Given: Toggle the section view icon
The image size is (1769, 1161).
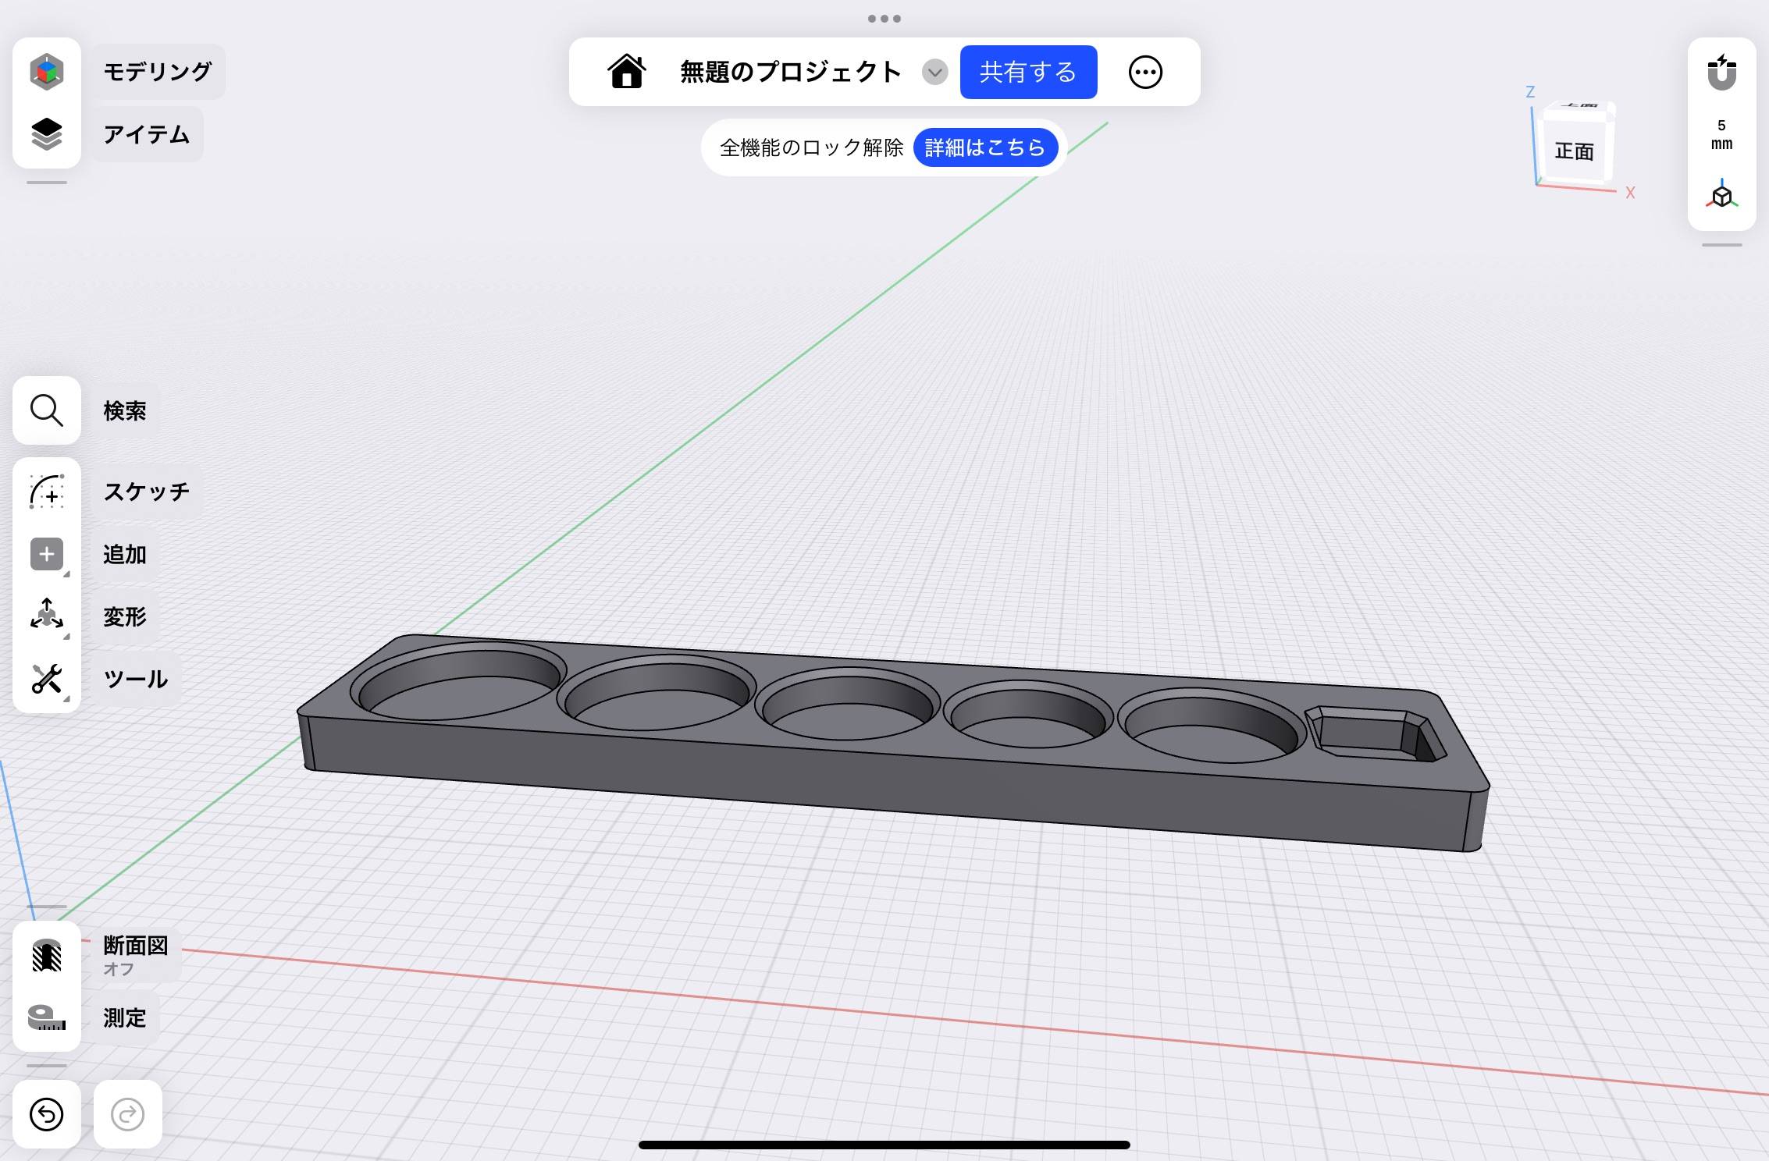Looking at the screenshot, I should click(x=47, y=955).
